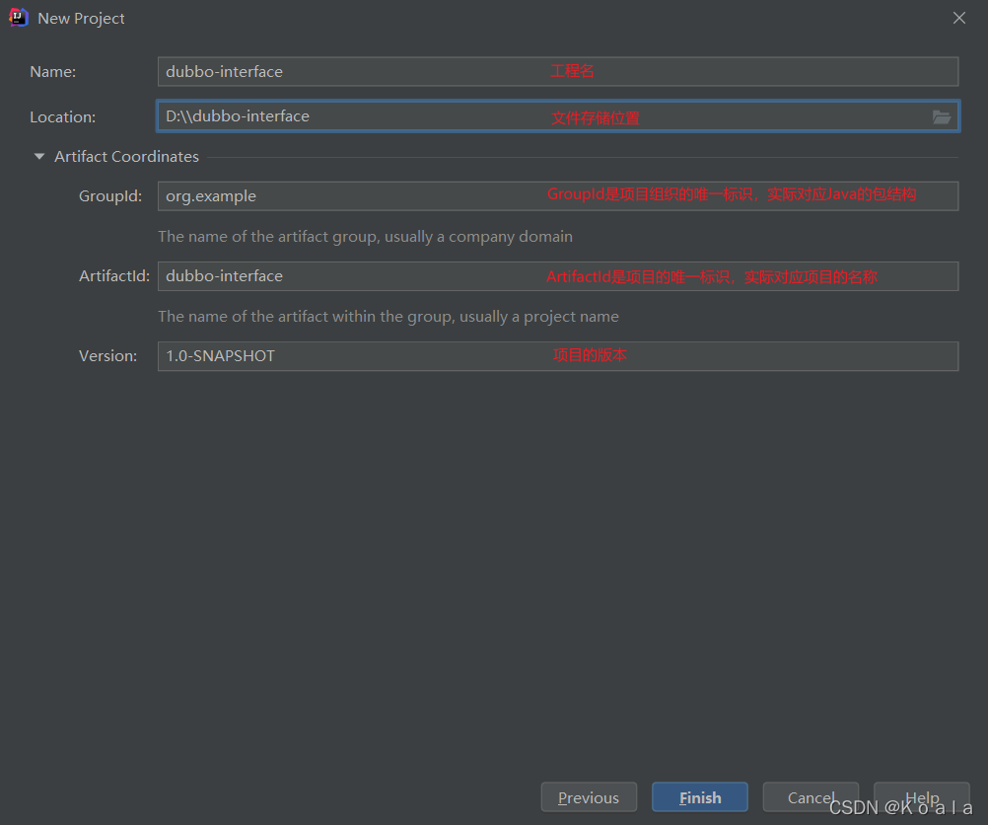Screen dimensions: 988x825
Task: Click into the Version field
Action: pos(558,356)
